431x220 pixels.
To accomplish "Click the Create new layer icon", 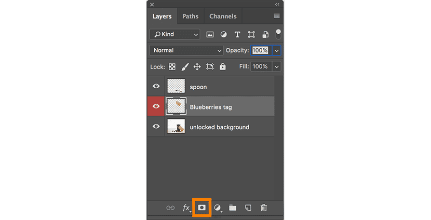I will point(248,208).
